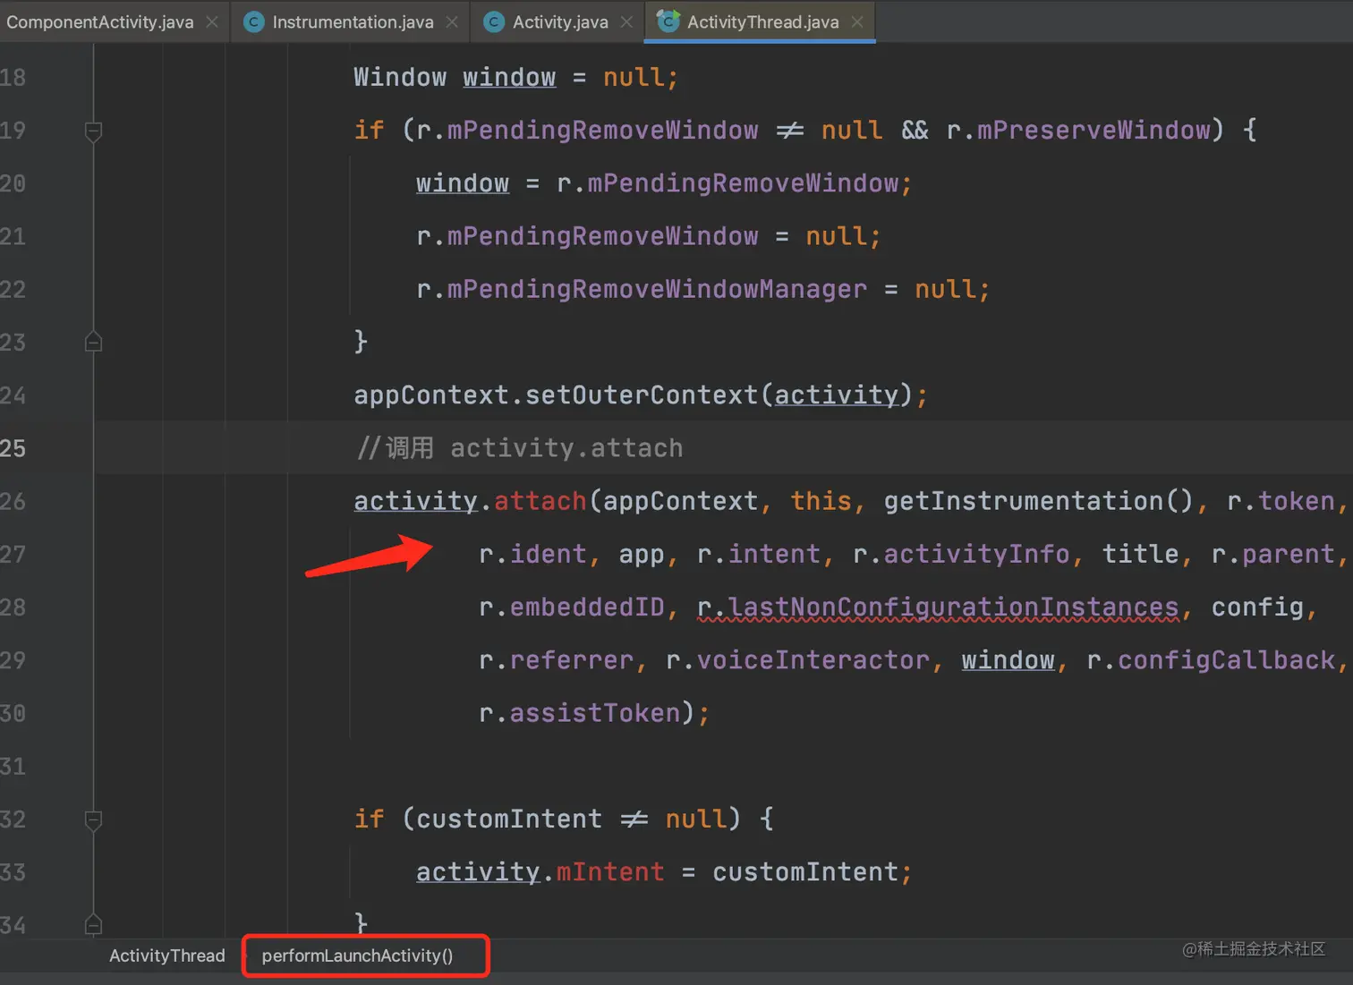This screenshot has height=985, width=1353.
Task: Click r.voiceInteractor on line 29
Action: pyautogui.click(x=797, y=660)
